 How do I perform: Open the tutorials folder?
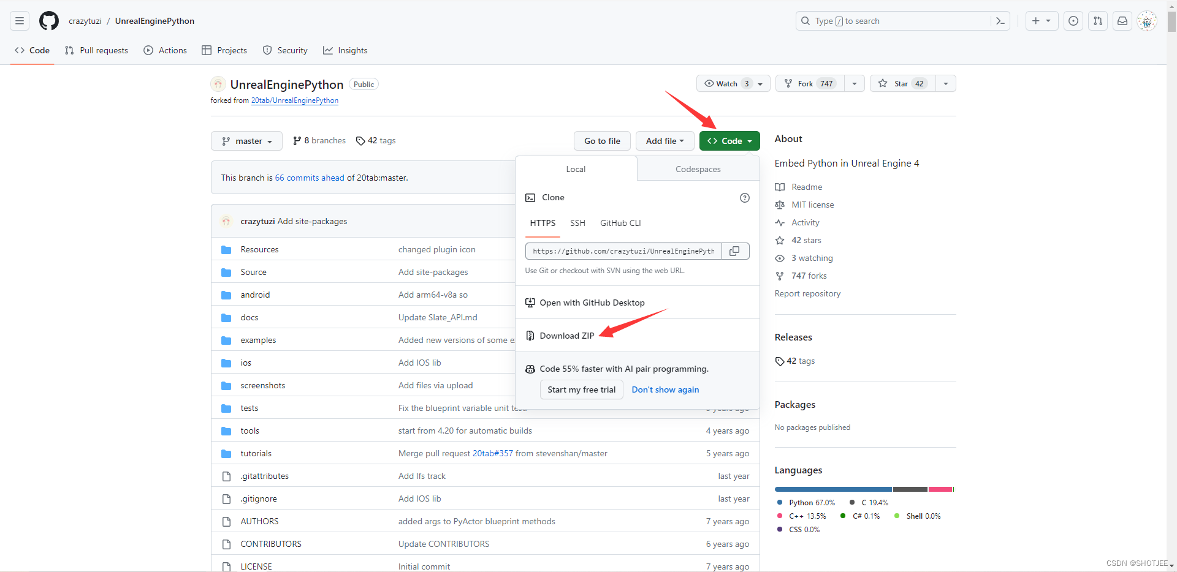pyautogui.click(x=256, y=453)
